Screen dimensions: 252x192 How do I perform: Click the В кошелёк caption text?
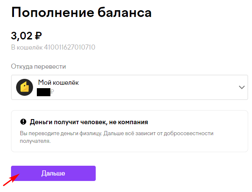click(27, 47)
